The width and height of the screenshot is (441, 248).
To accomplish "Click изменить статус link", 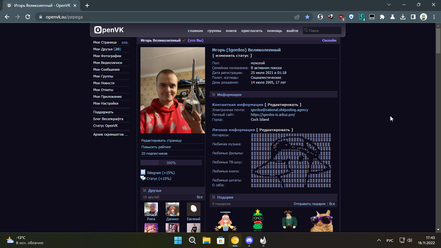I will [232, 56].
